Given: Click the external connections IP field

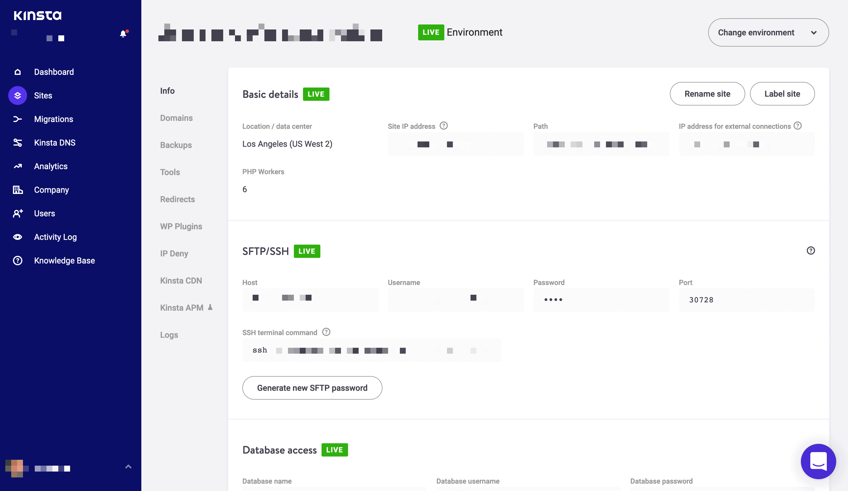Looking at the screenshot, I should 747,144.
